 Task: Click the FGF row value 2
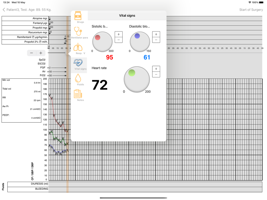click(50, 68)
